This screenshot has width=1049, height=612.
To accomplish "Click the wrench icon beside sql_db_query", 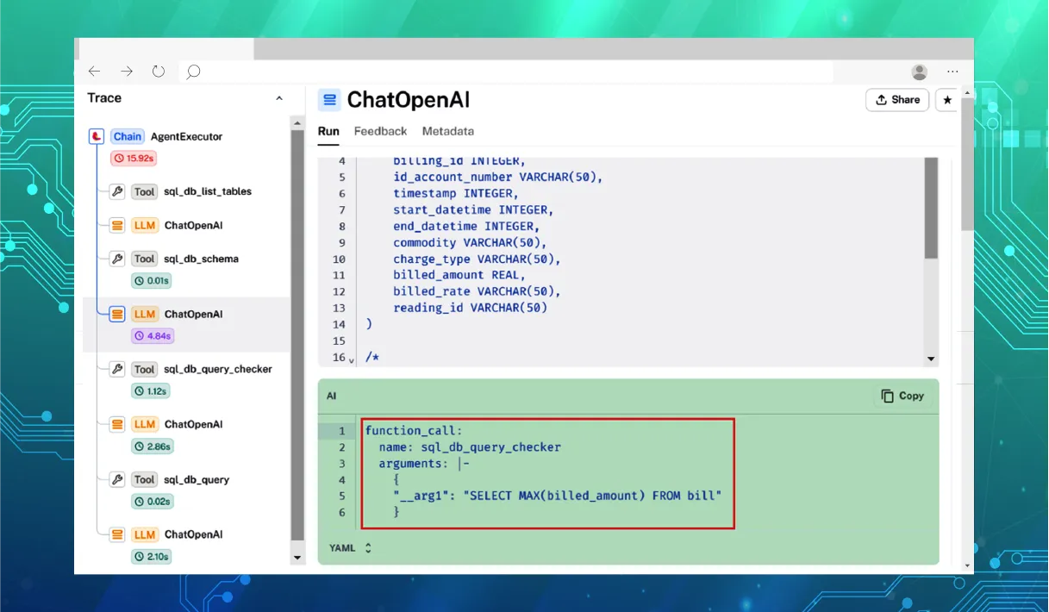I will click(x=117, y=479).
